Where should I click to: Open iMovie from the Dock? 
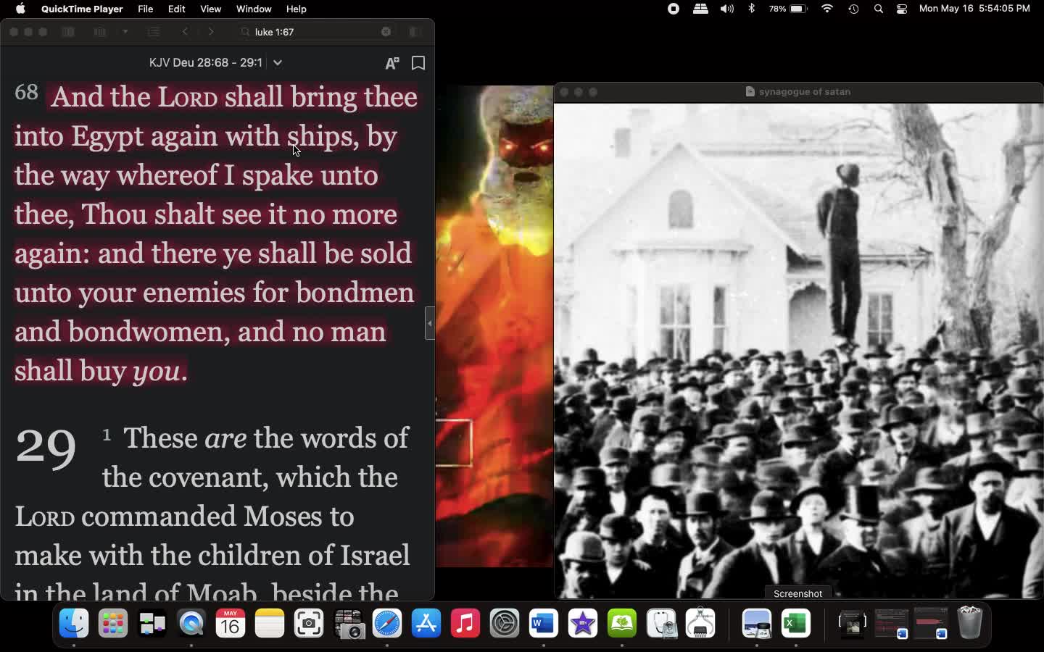click(x=583, y=623)
